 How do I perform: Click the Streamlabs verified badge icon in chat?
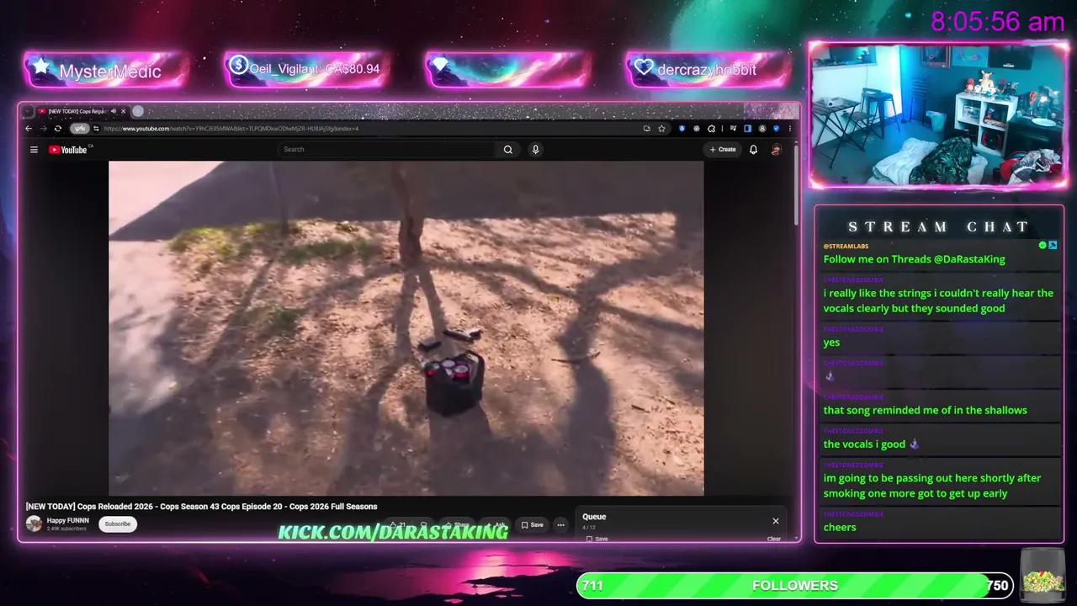[1043, 245]
